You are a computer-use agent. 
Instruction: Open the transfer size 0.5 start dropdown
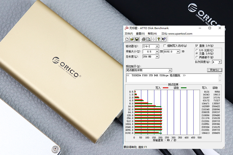pos(157,51)
